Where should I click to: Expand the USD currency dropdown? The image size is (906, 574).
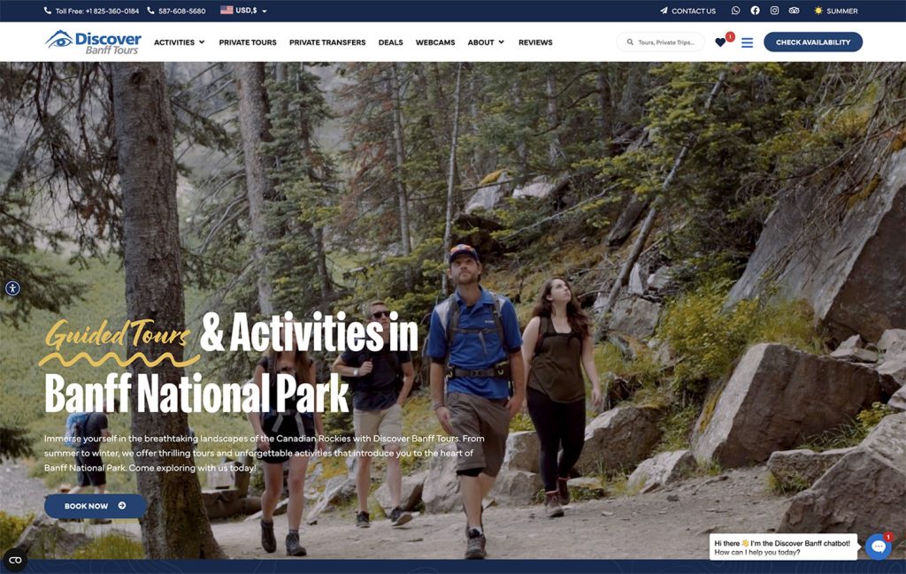point(244,11)
